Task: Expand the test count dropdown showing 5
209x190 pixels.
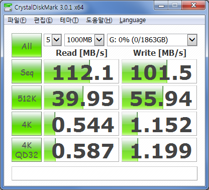Action: [57, 40]
